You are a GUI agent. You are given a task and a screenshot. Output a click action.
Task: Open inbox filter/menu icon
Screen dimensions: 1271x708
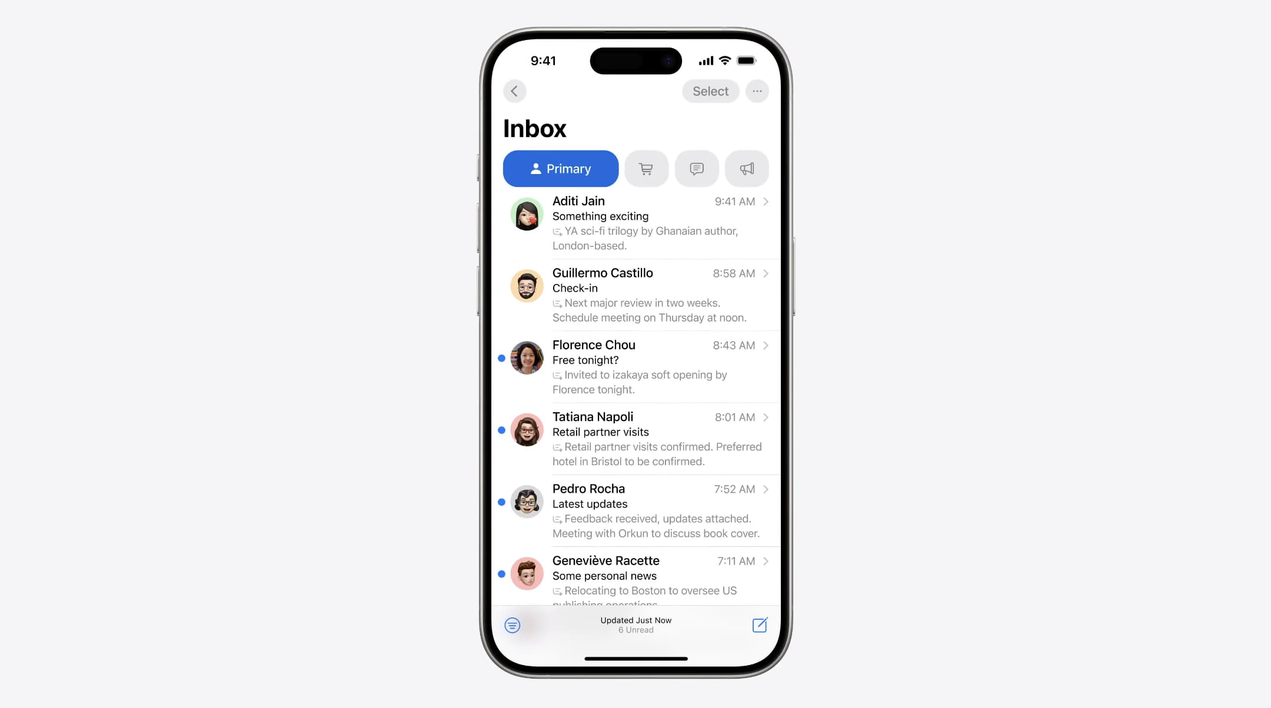(x=513, y=624)
